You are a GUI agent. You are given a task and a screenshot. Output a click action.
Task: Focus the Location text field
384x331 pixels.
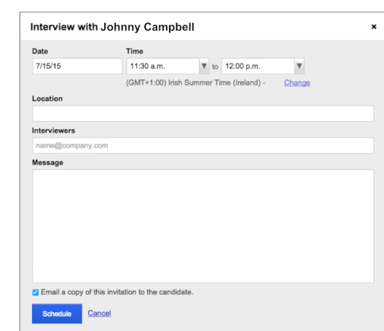point(203,114)
